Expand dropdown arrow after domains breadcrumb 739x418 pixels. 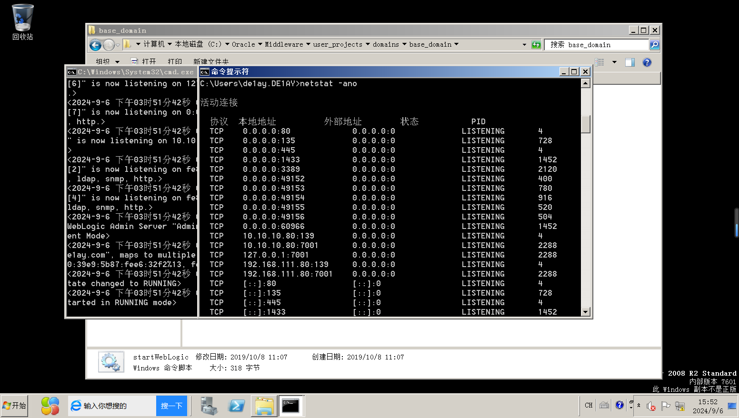[x=404, y=44]
